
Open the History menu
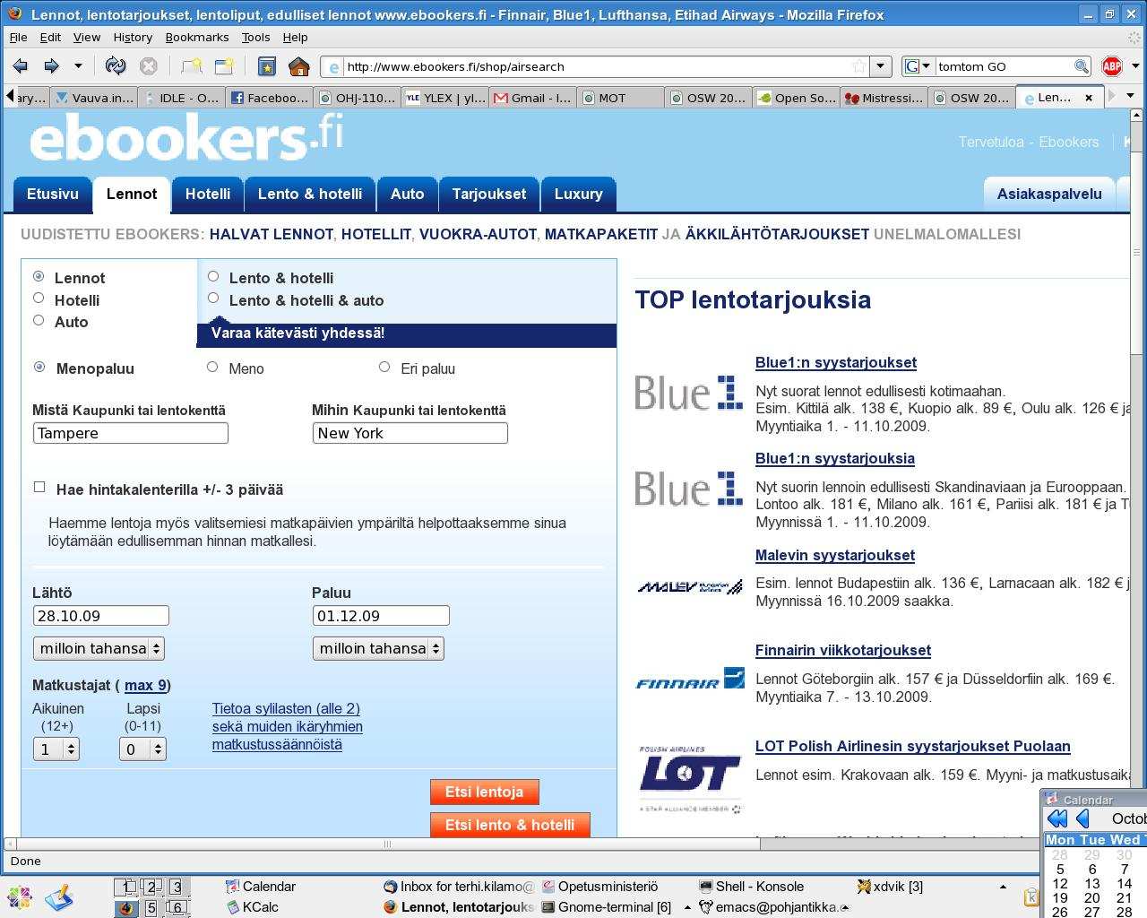[x=133, y=37]
